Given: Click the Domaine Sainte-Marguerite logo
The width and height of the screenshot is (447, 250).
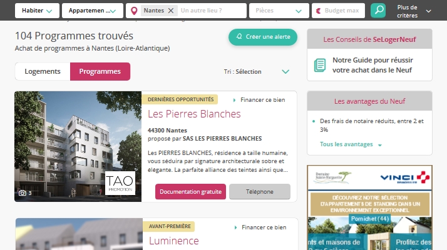Looking at the screenshot, I should point(332,177).
